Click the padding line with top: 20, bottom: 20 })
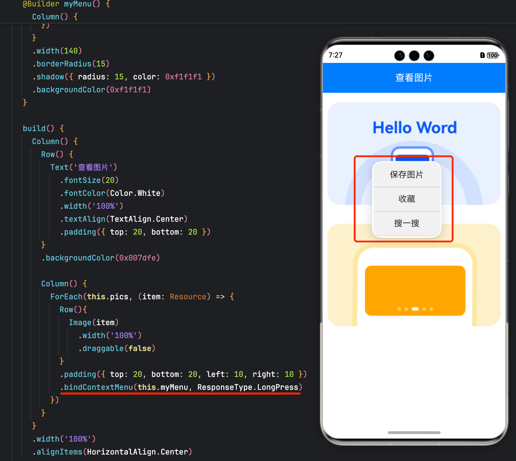Image resolution: width=516 pixels, height=461 pixels. click(x=135, y=232)
